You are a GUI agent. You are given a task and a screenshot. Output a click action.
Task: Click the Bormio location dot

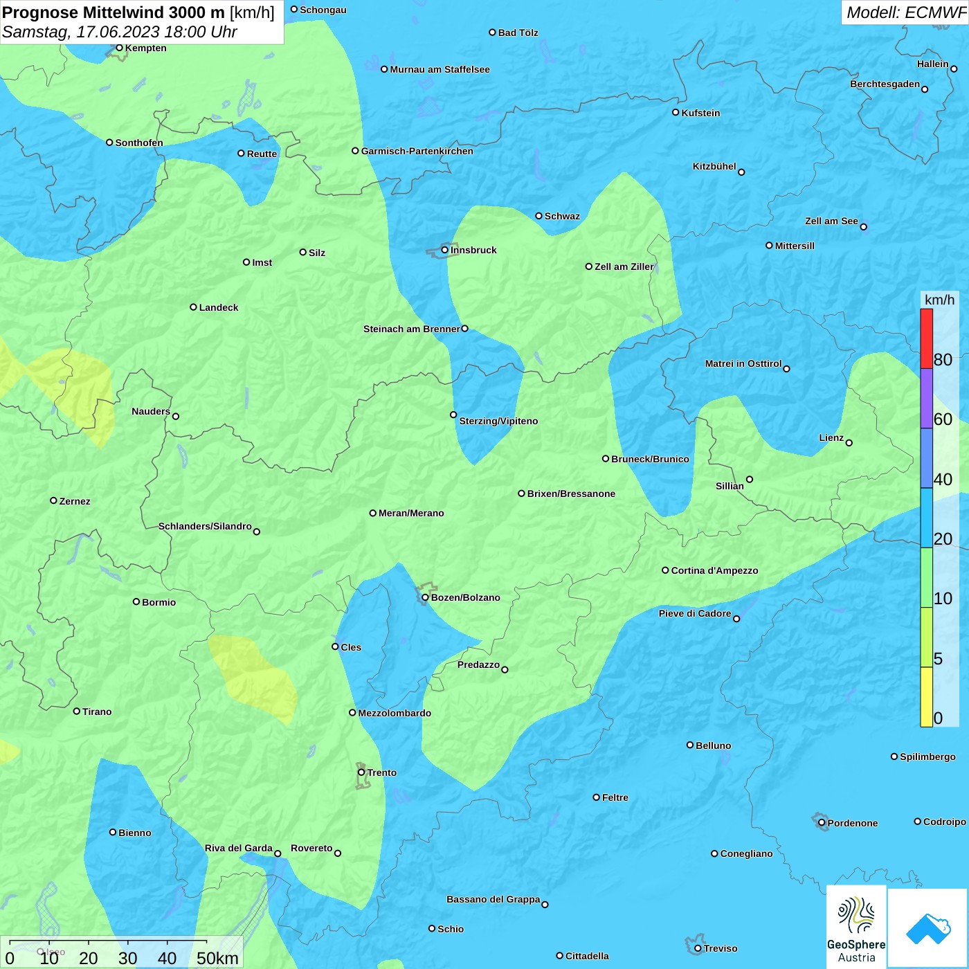pos(136,601)
